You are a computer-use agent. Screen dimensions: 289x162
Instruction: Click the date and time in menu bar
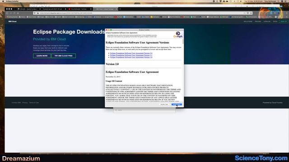pos(253,1)
